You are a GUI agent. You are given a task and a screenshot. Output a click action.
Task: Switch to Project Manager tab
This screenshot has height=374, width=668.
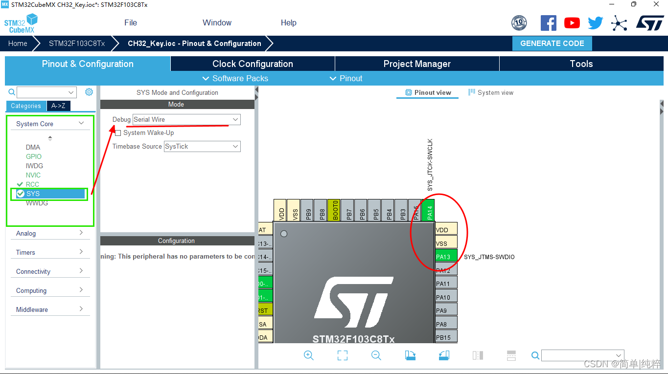417,64
